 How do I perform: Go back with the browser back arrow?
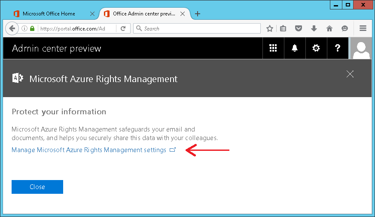12,28
